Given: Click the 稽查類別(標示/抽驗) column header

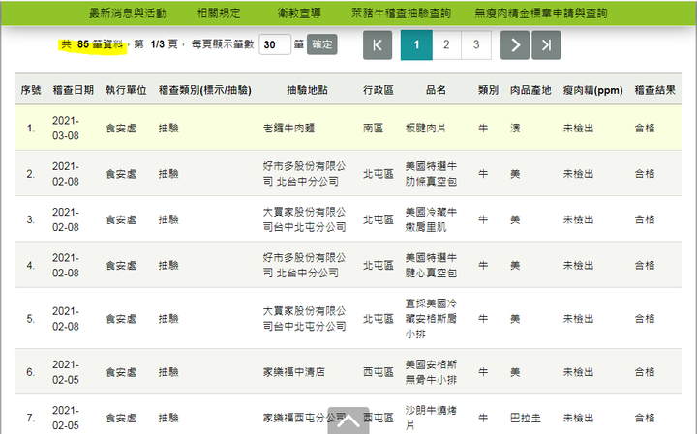Looking at the screenshot, I should point(205,90).
